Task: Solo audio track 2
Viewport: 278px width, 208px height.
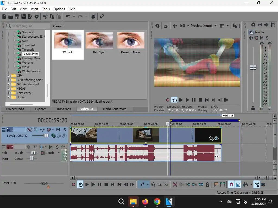Action: 57,147
